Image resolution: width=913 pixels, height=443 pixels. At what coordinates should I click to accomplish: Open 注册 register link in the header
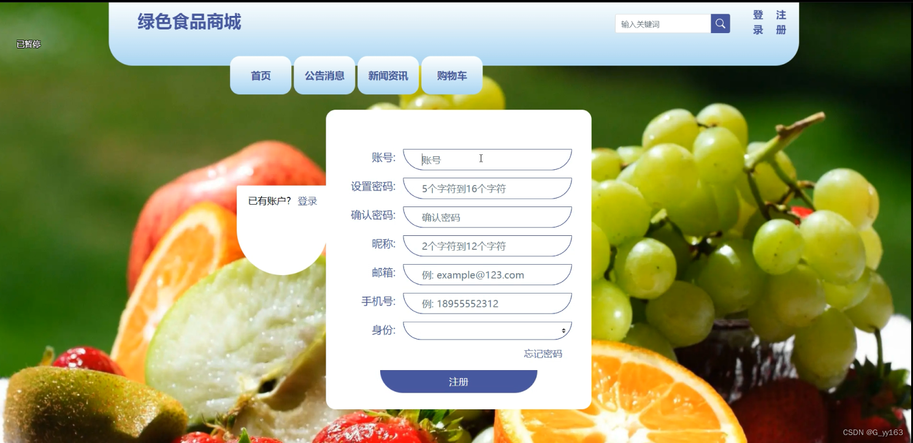point(781,23)
